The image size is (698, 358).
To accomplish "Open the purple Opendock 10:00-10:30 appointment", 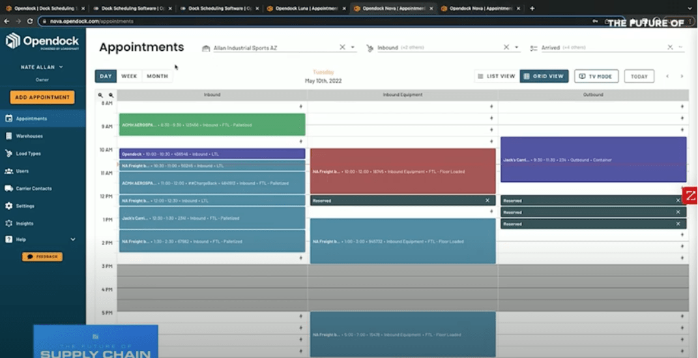I will (212, 154).
